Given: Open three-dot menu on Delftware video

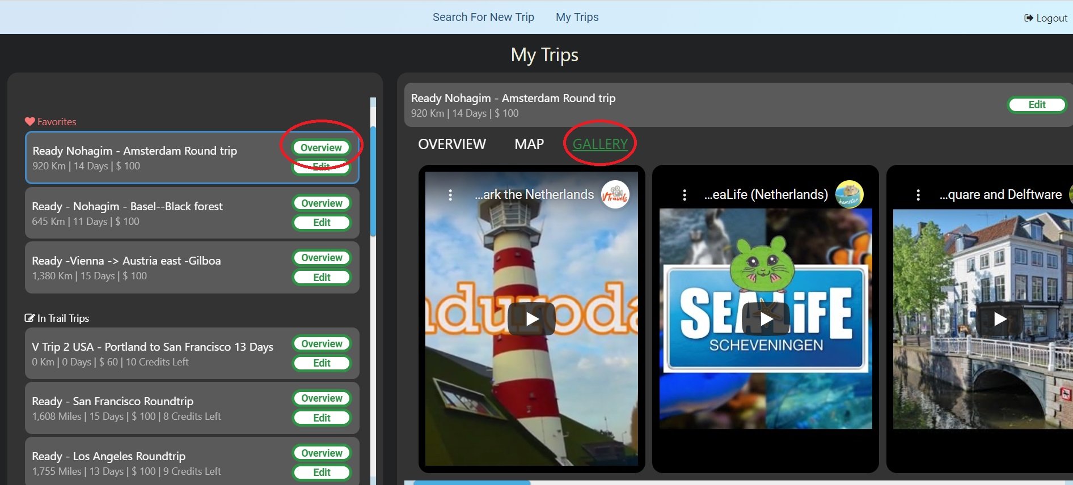Looking at the screenshot, I should (918, 195).
